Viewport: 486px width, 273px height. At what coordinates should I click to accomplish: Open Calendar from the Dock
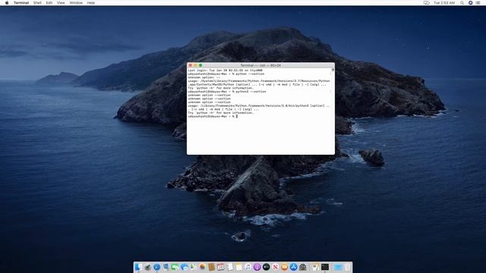click(x=221, y=267)
